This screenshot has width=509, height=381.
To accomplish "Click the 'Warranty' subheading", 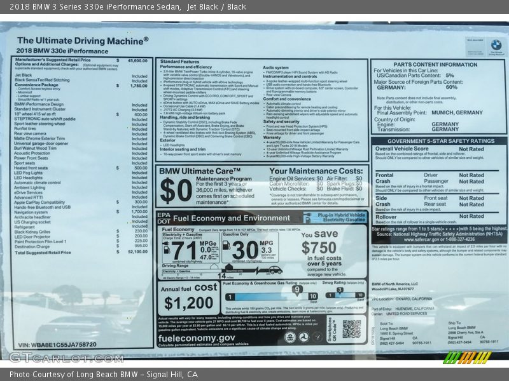I will 272,137.
